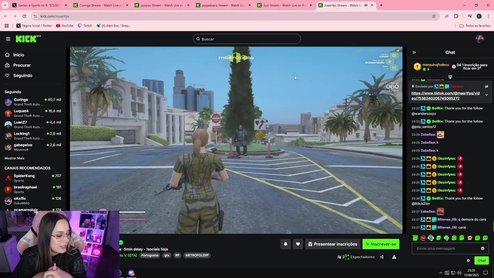494x278 pixels.
Task: Open the hamburger sidebar menu
Action: tap(8, 39)
